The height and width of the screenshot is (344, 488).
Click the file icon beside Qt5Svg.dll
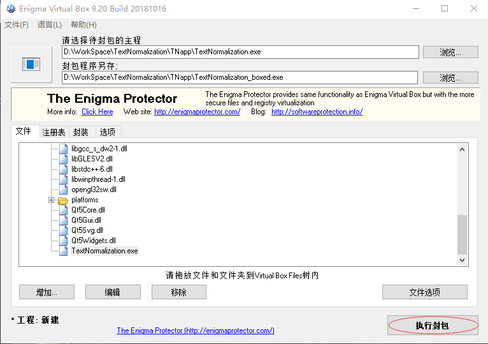click(63, 230)
